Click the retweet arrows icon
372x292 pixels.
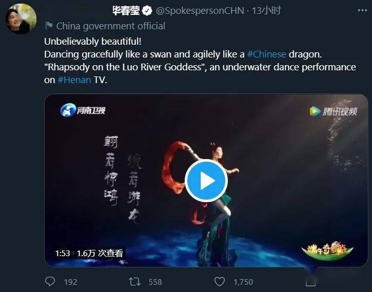134,282
